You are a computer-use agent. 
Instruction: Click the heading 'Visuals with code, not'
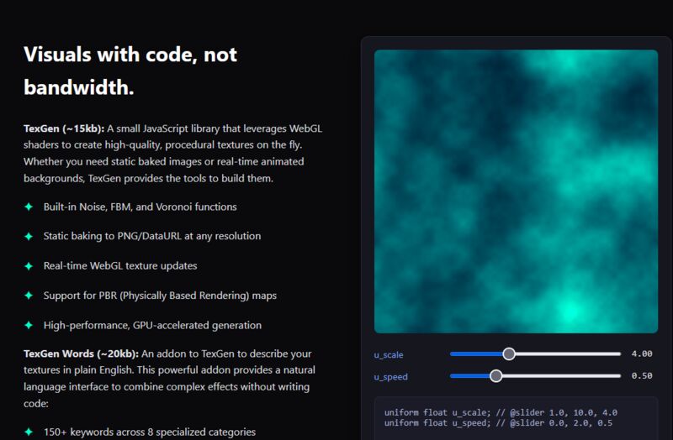(x=130, y=55)
